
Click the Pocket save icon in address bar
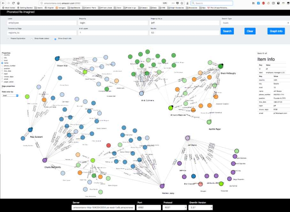click(x=177, y=3)
